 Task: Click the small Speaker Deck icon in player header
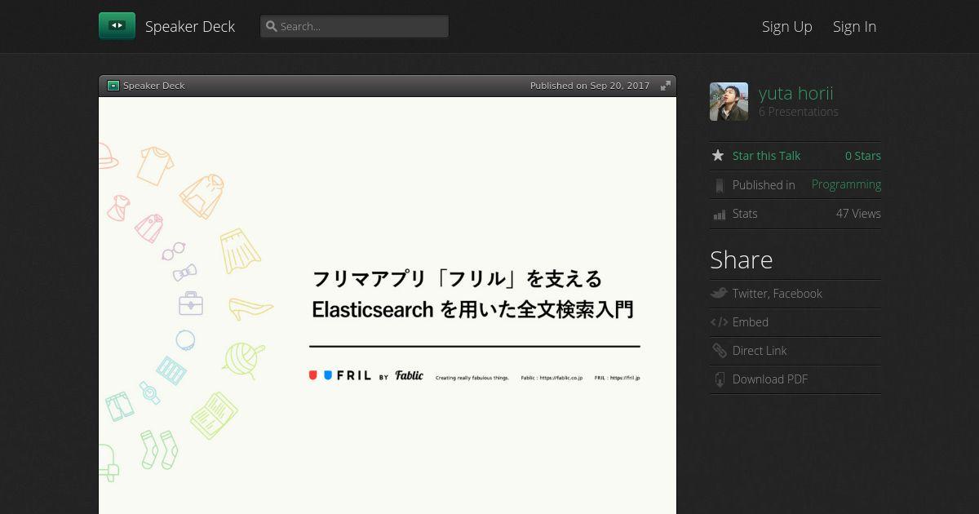click(113, 86)
